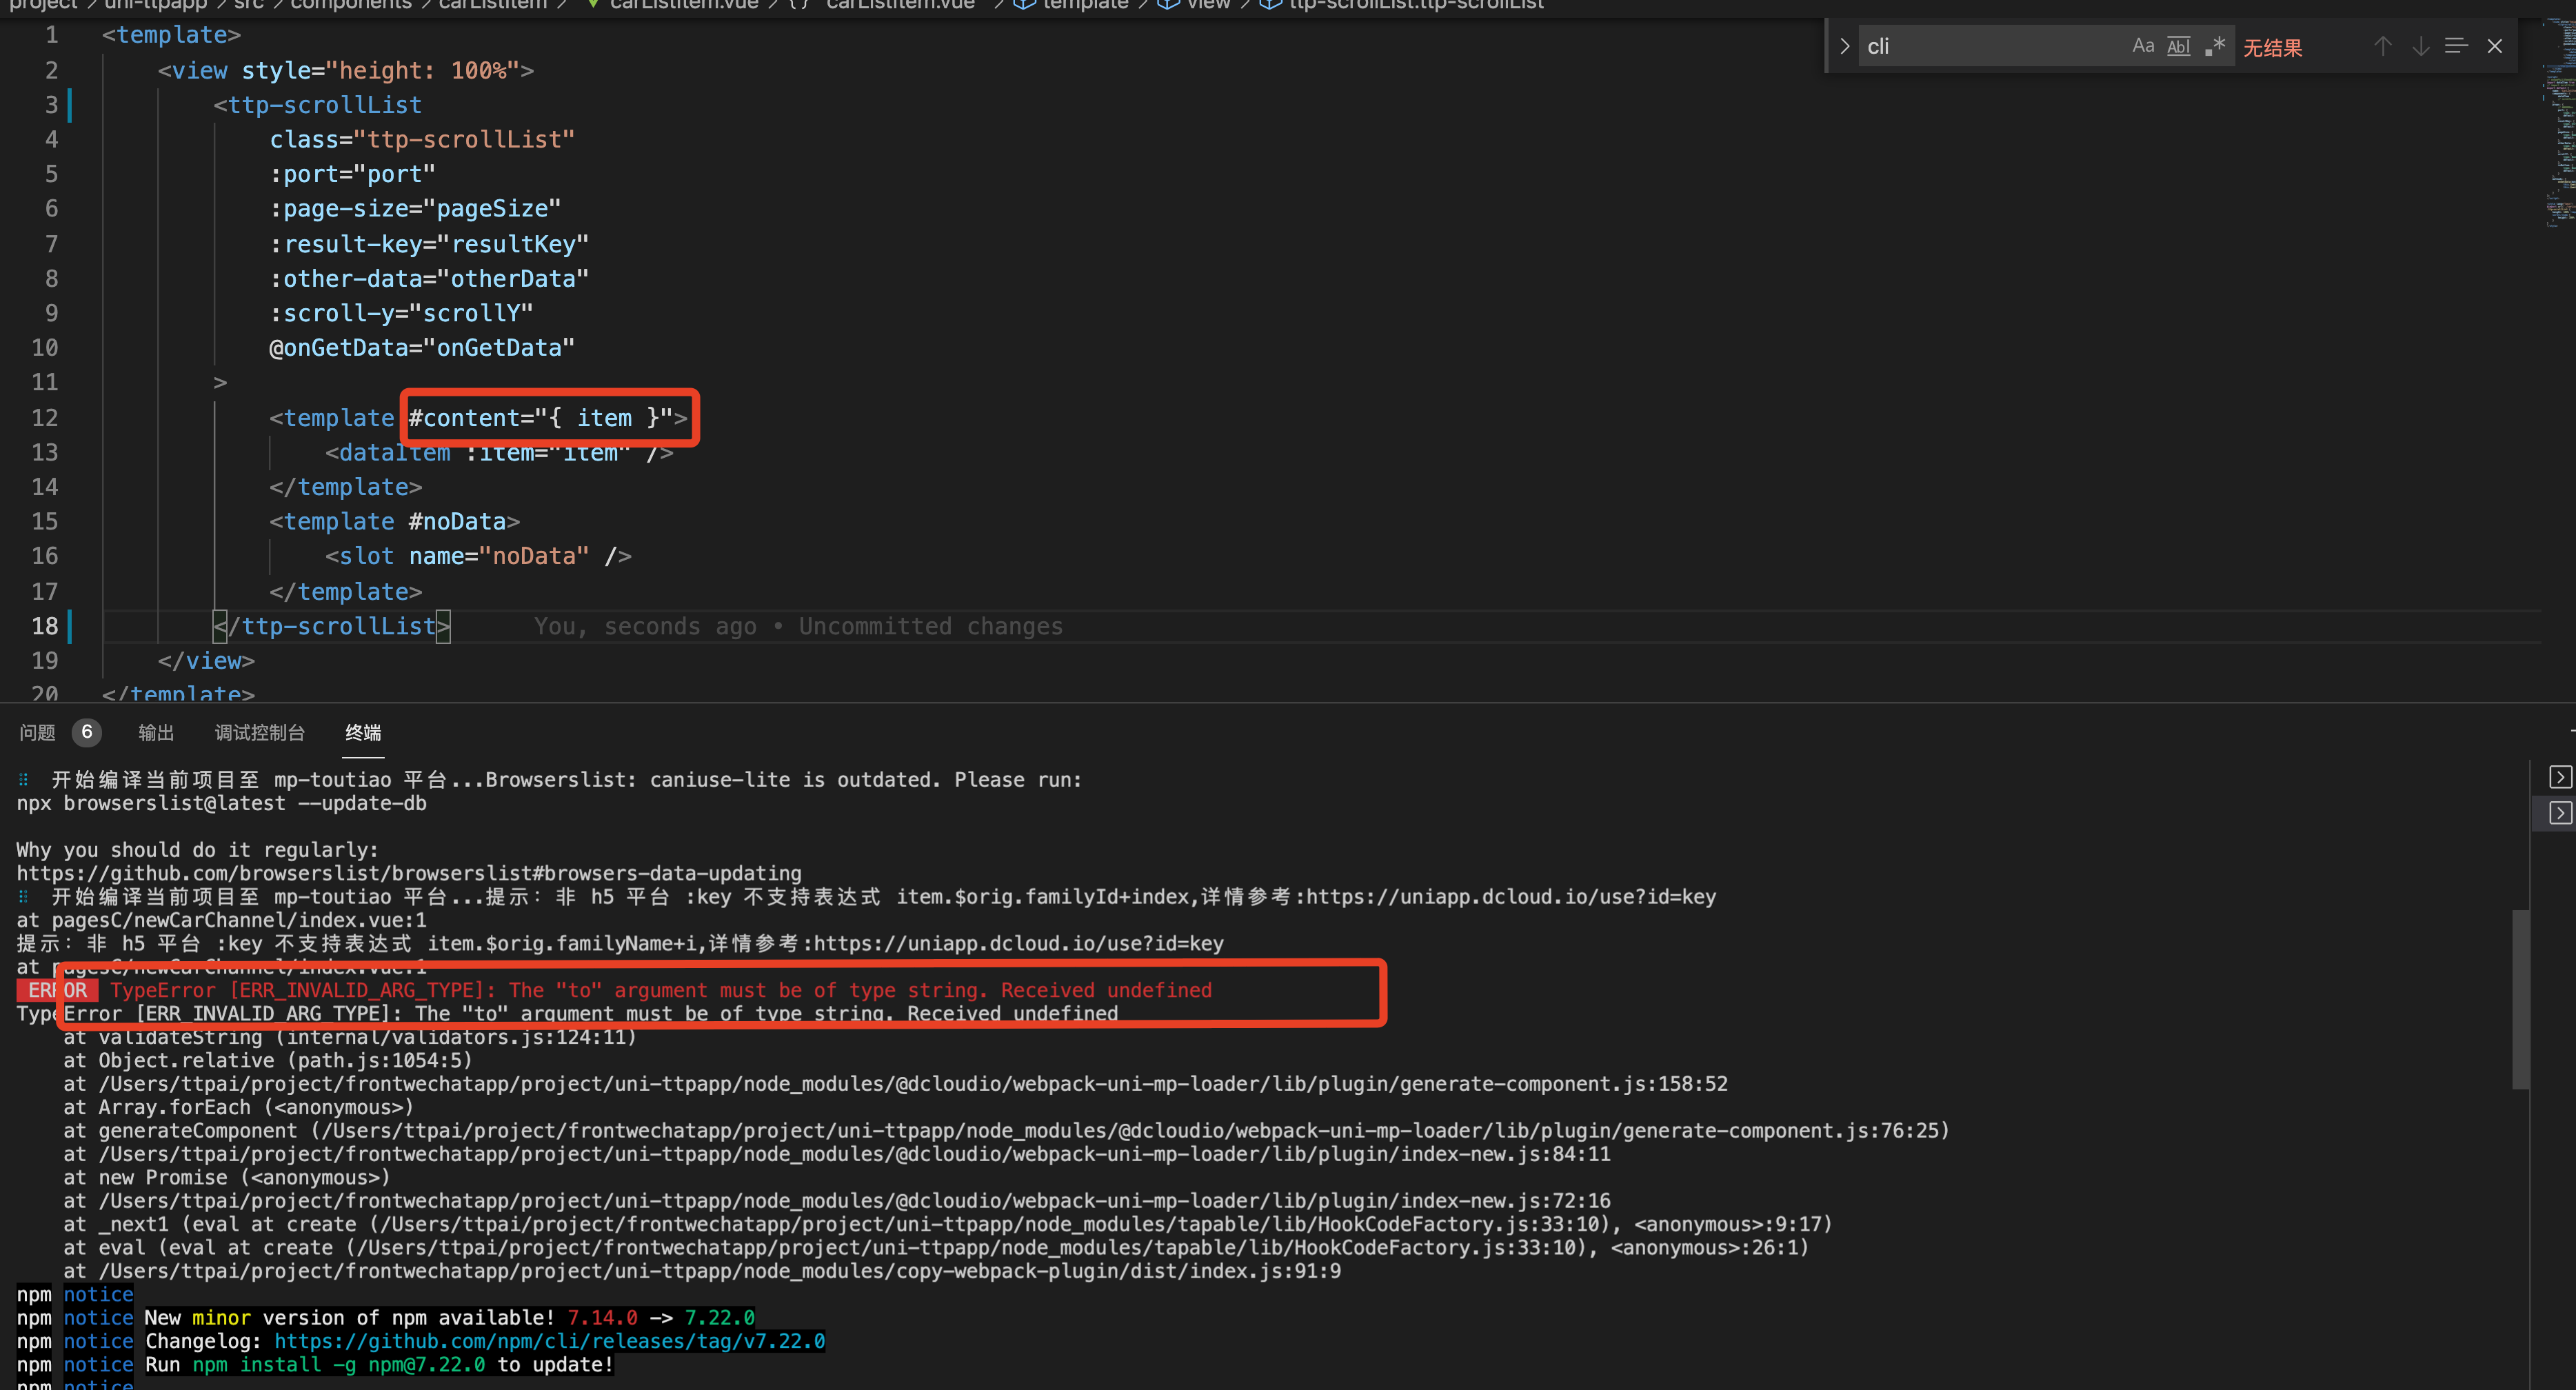Open the 问题 problems tab

pyautogui.click(x=38, y=733)
